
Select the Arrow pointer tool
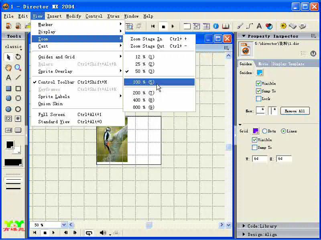[x=8, y=57]
